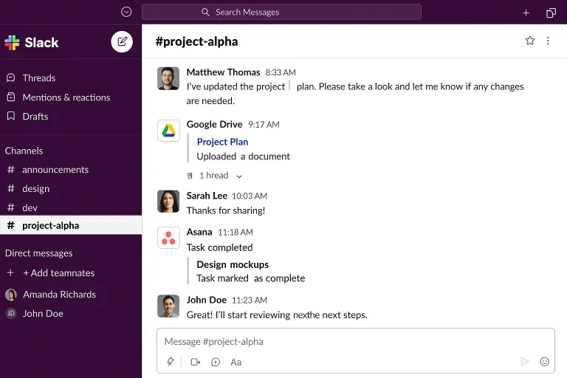Open the Design mockups task
Image resolution: width=567 pixels, height=378 pixels.
tap(233, 264)
